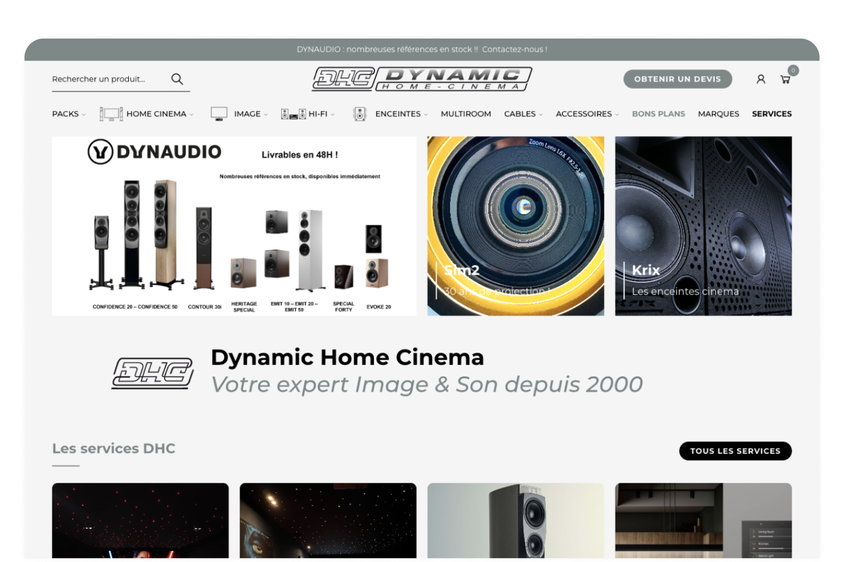The width and height of the screenshot is (844, 562).
Task: Expand the HI-FI dropdown chevron
Action: [332, 115]
